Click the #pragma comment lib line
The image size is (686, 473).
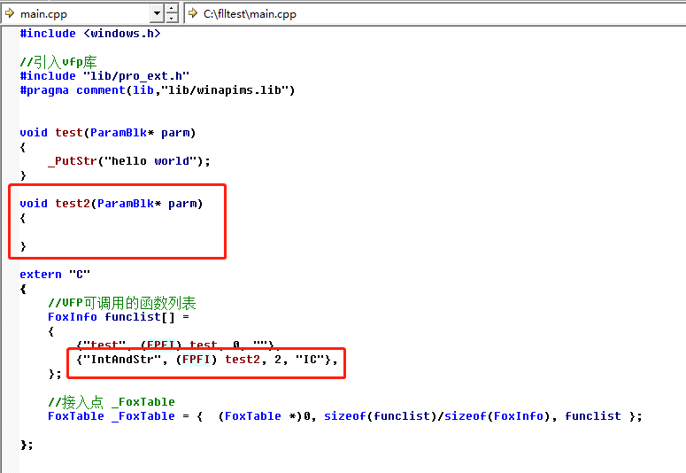pos(158,90)
